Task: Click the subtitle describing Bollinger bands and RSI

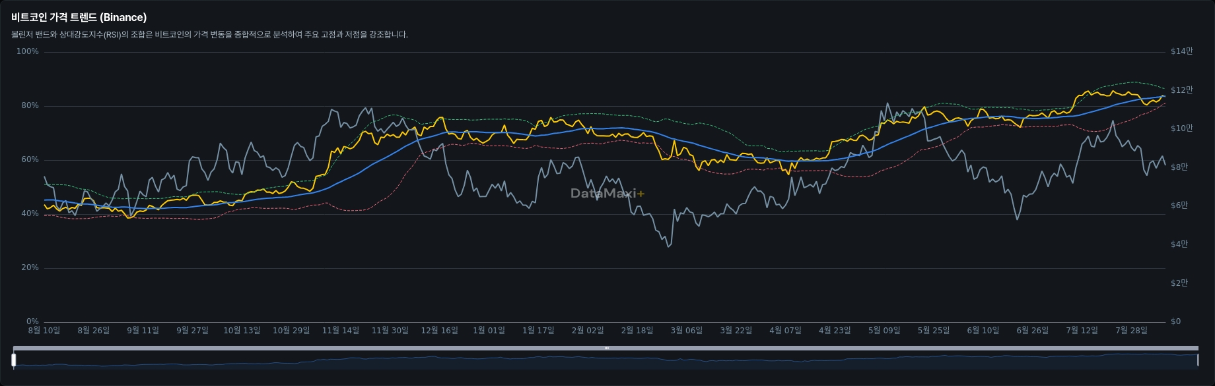Action: [x=209, y=34]
